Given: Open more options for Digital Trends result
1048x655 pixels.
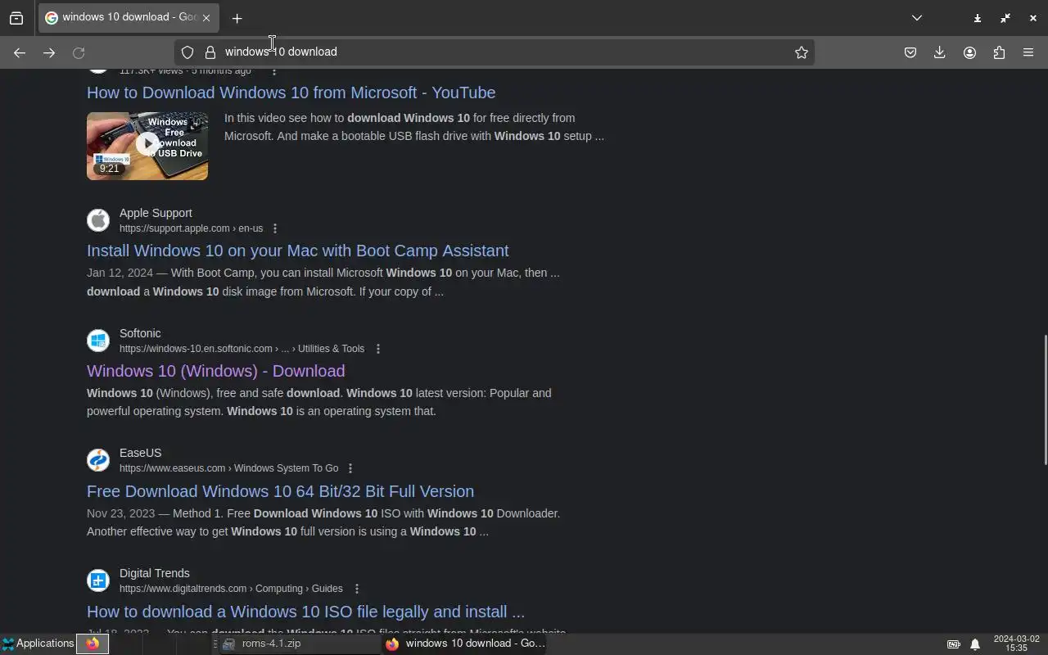Looking at the screenshot, I should (x=357, y=589).
